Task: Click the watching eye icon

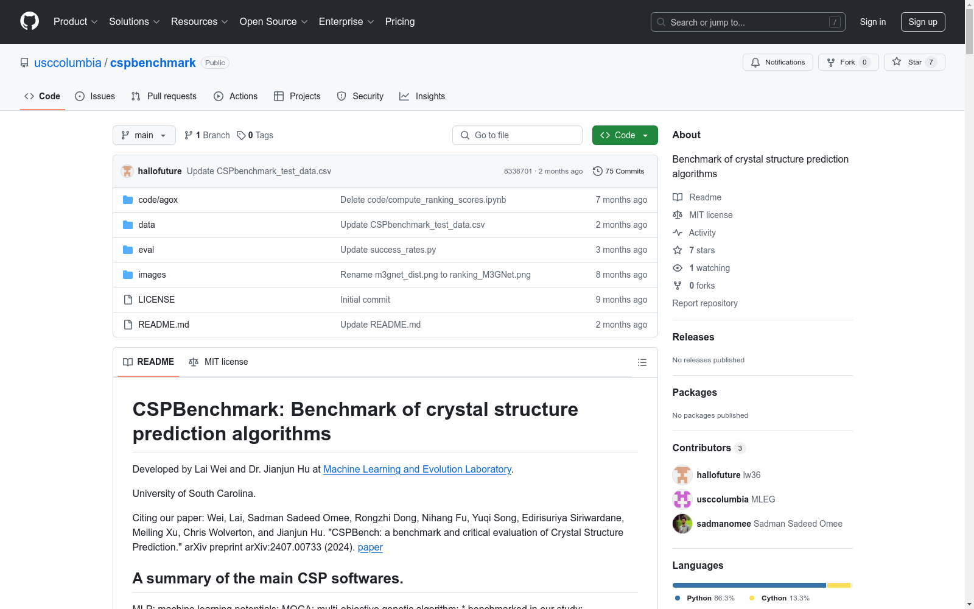Action: click(678, 268)
